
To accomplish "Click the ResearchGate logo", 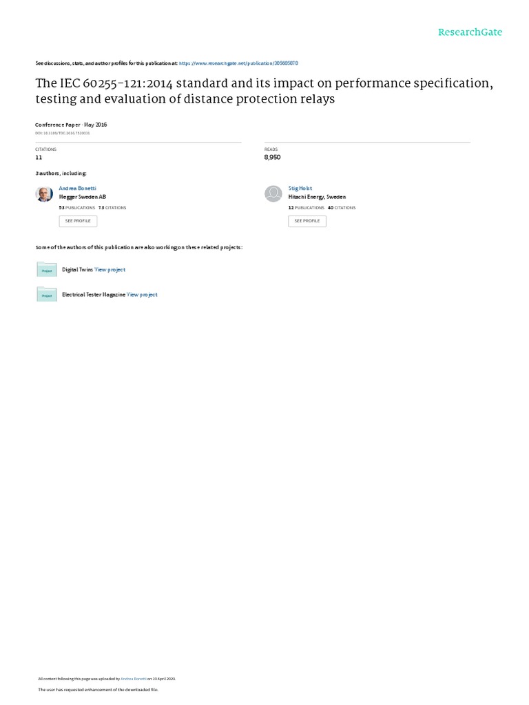I will pos(470,32).
